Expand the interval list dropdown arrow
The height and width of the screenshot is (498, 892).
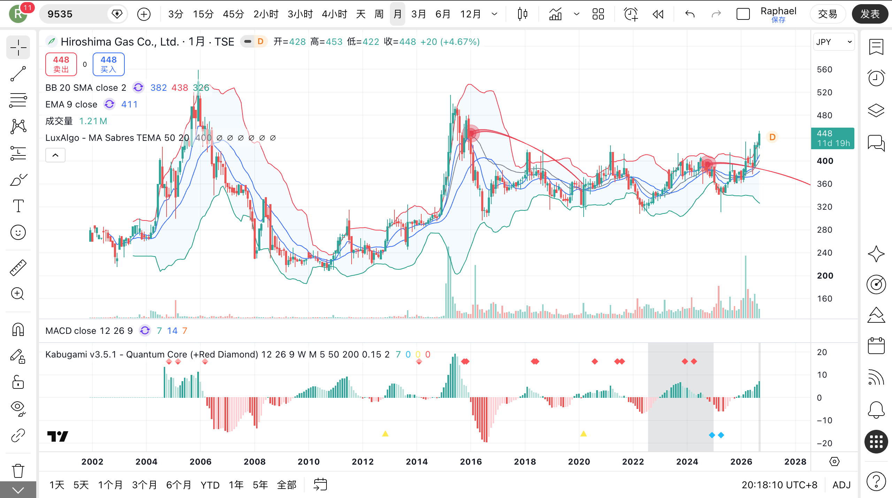point(494,14)
